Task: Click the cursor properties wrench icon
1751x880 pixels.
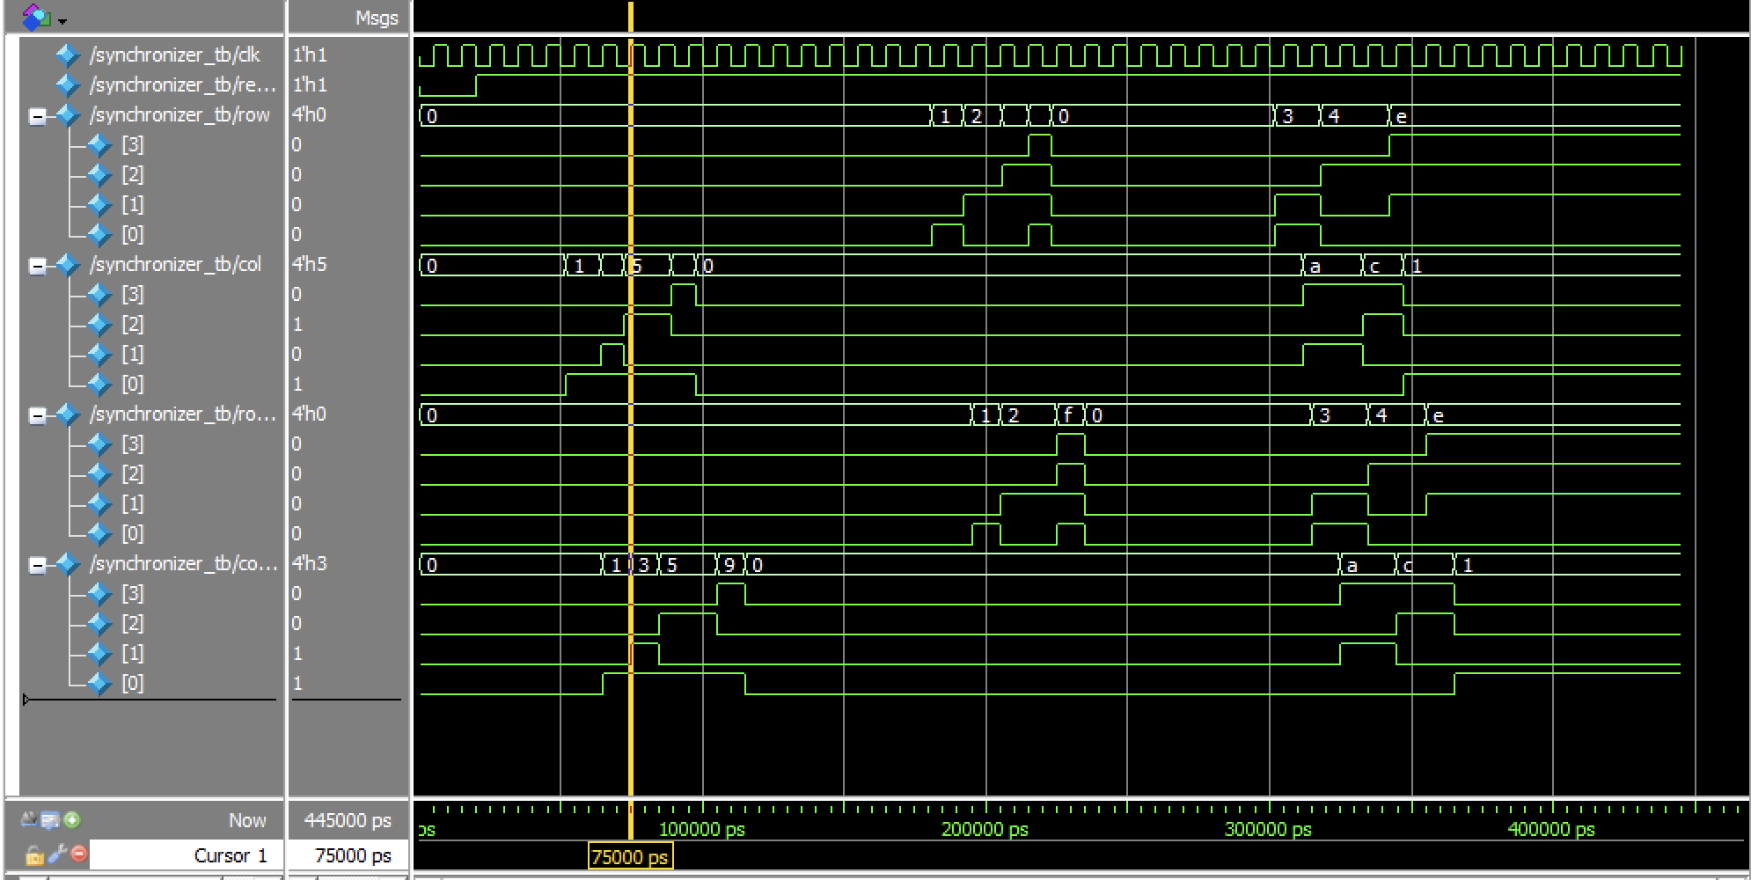Action: coord(57,854)
